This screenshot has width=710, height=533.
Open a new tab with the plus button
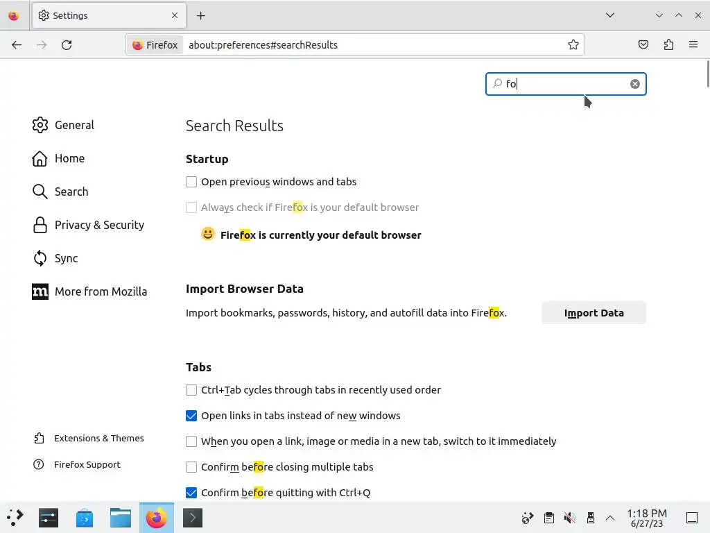(x=200, y=15)
